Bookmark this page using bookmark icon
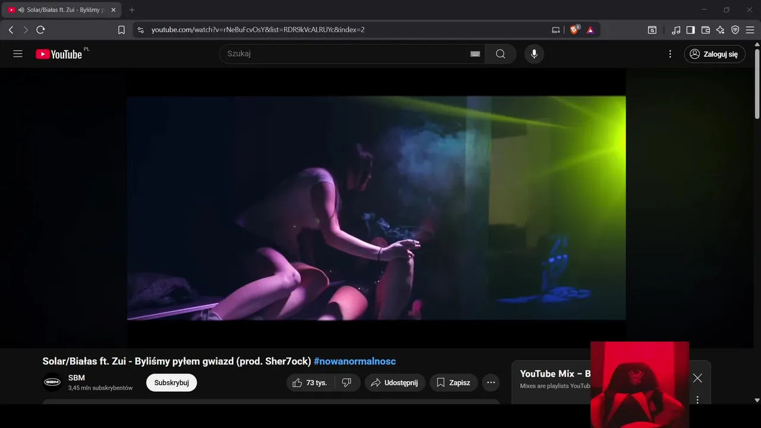This screenshot has width=761, height=428. coord(121,30)
